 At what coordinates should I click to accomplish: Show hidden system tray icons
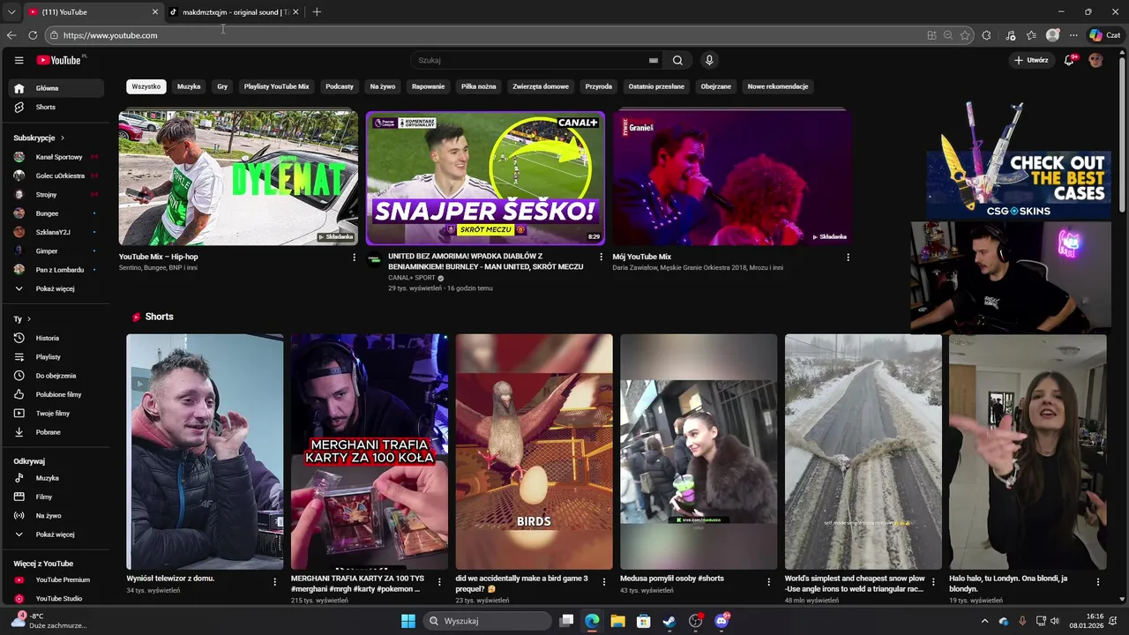click(x=984, y=621)
